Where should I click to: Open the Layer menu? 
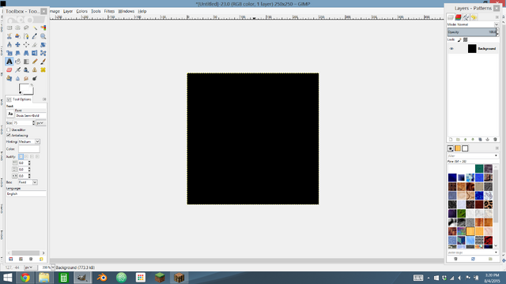[x=68, y=11]
